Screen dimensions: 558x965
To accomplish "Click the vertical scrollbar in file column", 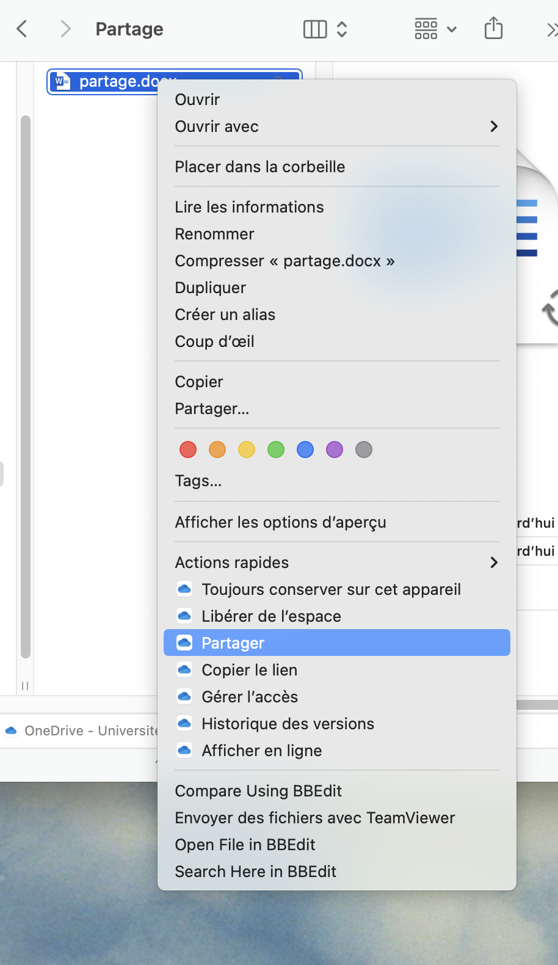I will point(25,385).
